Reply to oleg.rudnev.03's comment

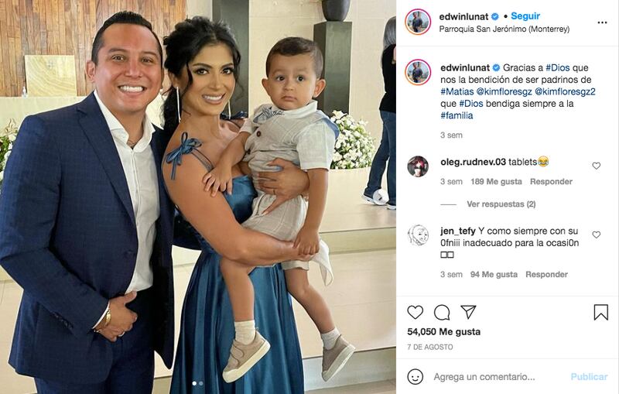pos(551,182)
